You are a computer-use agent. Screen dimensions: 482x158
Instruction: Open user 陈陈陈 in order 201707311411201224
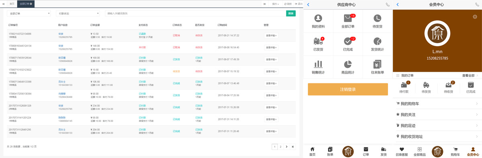point(61,118)
